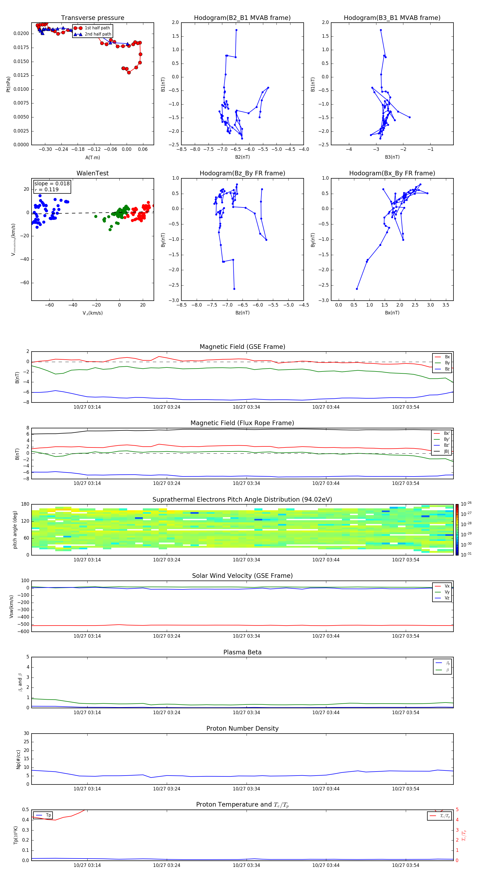Click the '2nd half path' legend entry

click(x=92, y=34)
